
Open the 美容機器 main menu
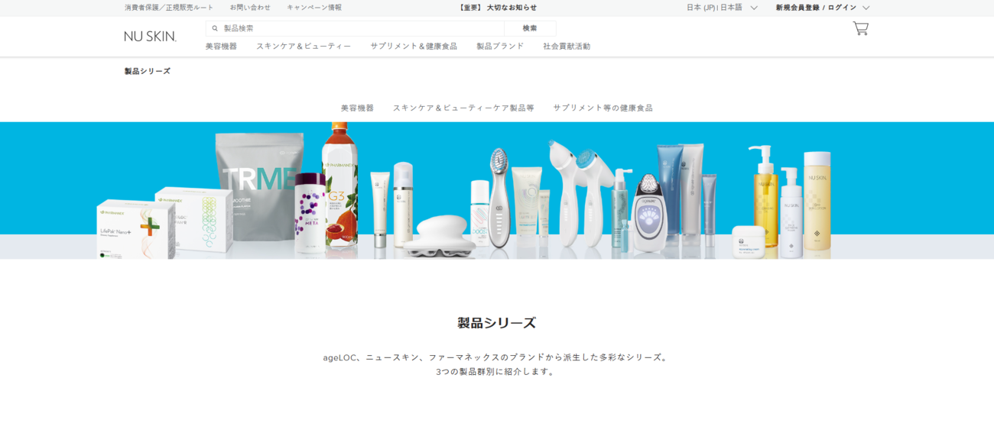click(221, 47)
